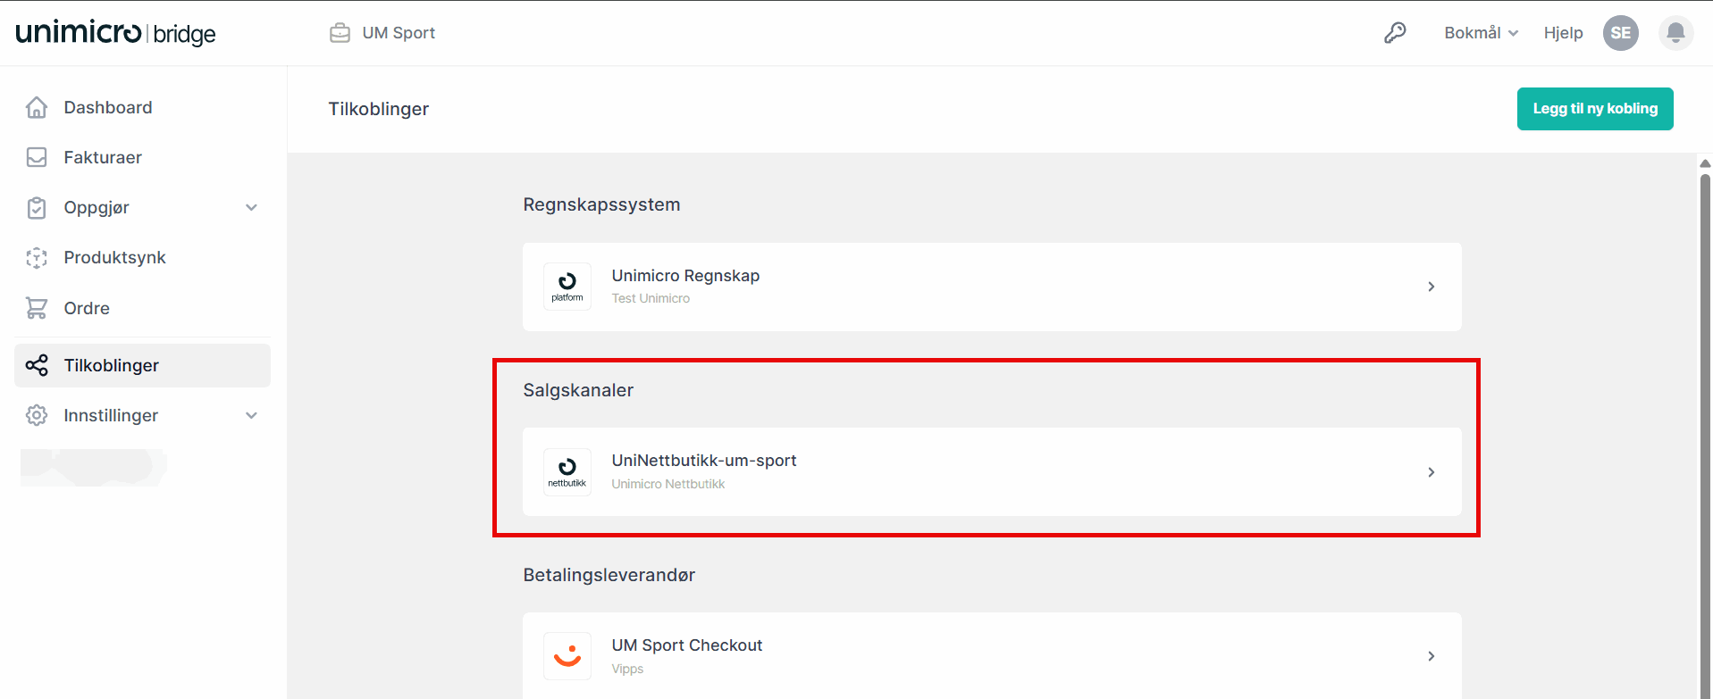Select the Tilkoblinger connection icon
Image resolution: width=1713 pixels, height=699 pixels.
tap(37, 365)
